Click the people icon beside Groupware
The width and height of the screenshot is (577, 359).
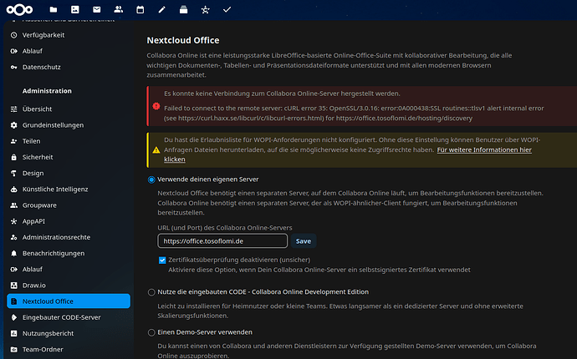click(x=13, y=205)
